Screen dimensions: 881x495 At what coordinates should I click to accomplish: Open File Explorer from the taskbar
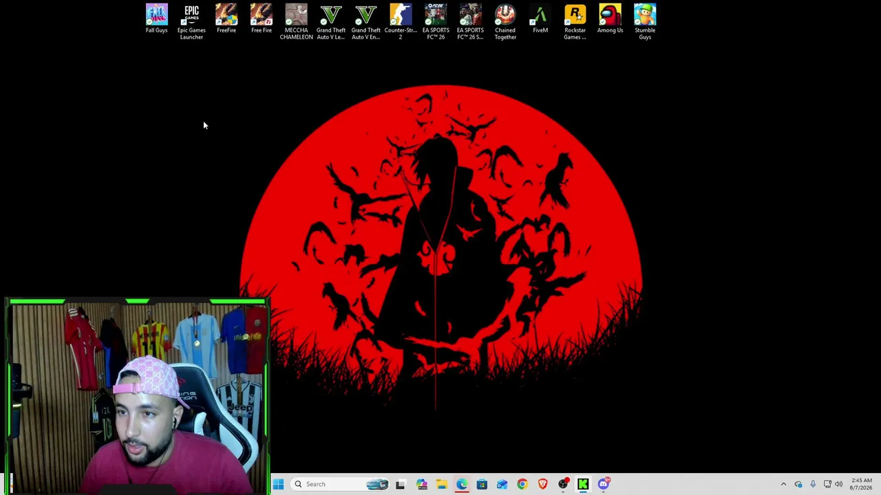[441, 484]
